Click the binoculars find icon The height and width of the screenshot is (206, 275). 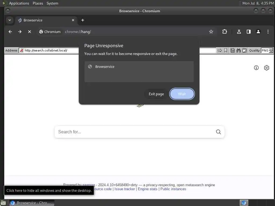tap(238, 50)
